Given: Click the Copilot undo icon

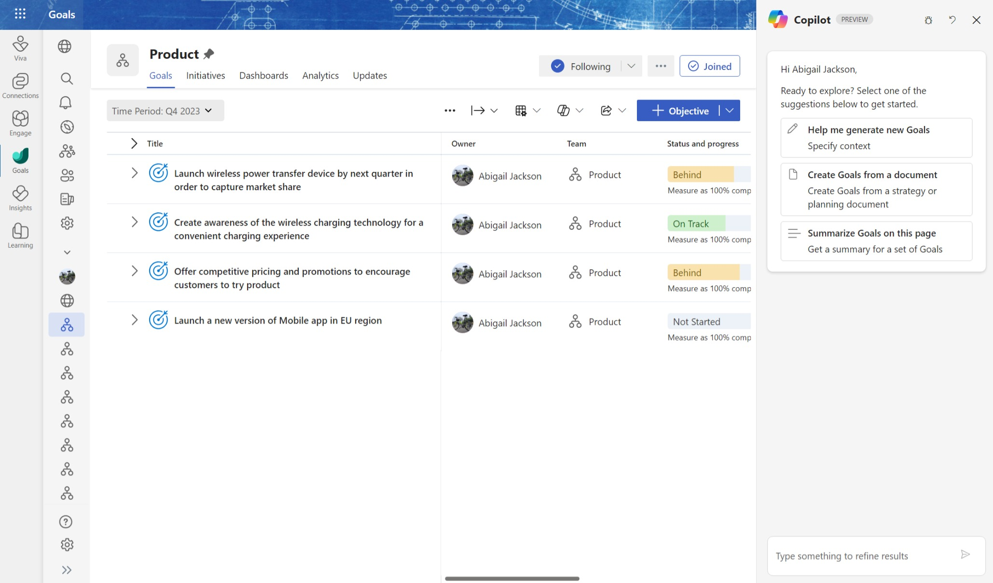Looking at the screenshot, I should click(952, 19).
